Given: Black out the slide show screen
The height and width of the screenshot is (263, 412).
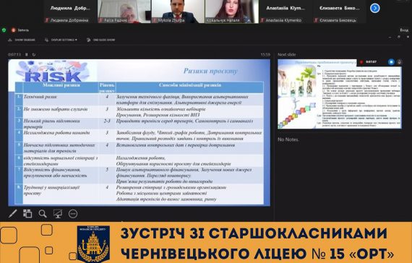Looking at the screenshot, I should (x=58, y=214).
